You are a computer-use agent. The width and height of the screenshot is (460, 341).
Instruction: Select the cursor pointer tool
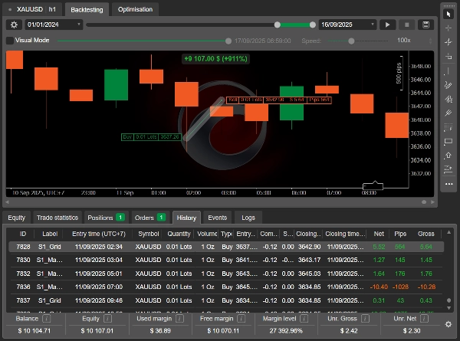(449, 14)
